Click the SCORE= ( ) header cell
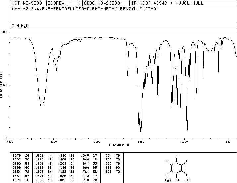Viewport: 237px width, 183px height. pos(65,3)
